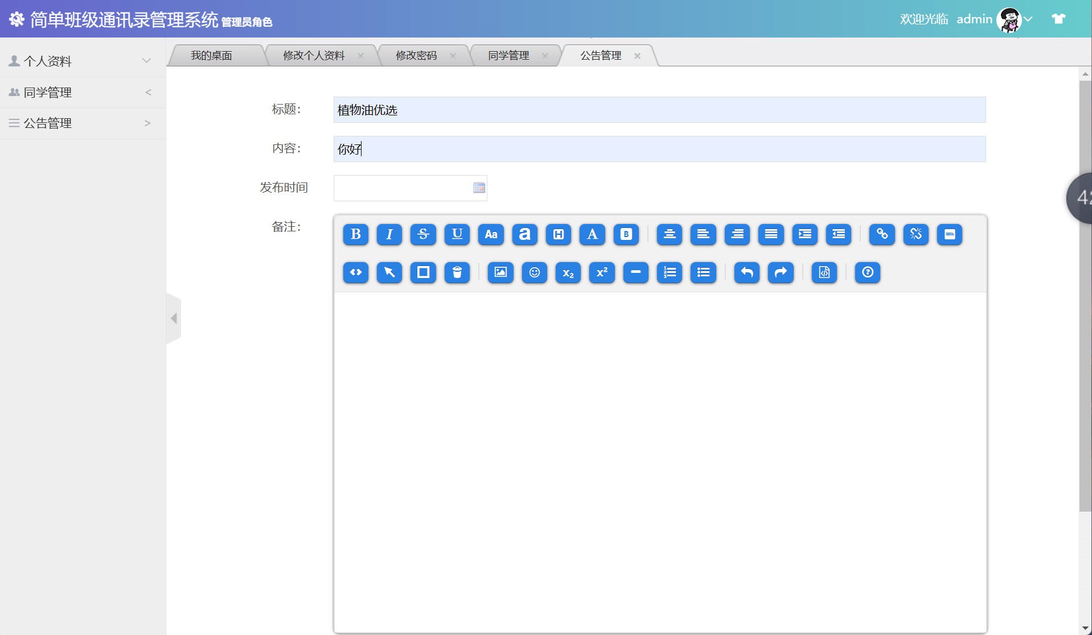Screen dimensions: 1092x635
Task: Open the admin account dropdown
Action: (1028, 19)
